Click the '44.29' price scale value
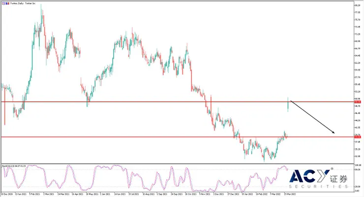Viewport: 364px width, 197px height. coord(357,120)
